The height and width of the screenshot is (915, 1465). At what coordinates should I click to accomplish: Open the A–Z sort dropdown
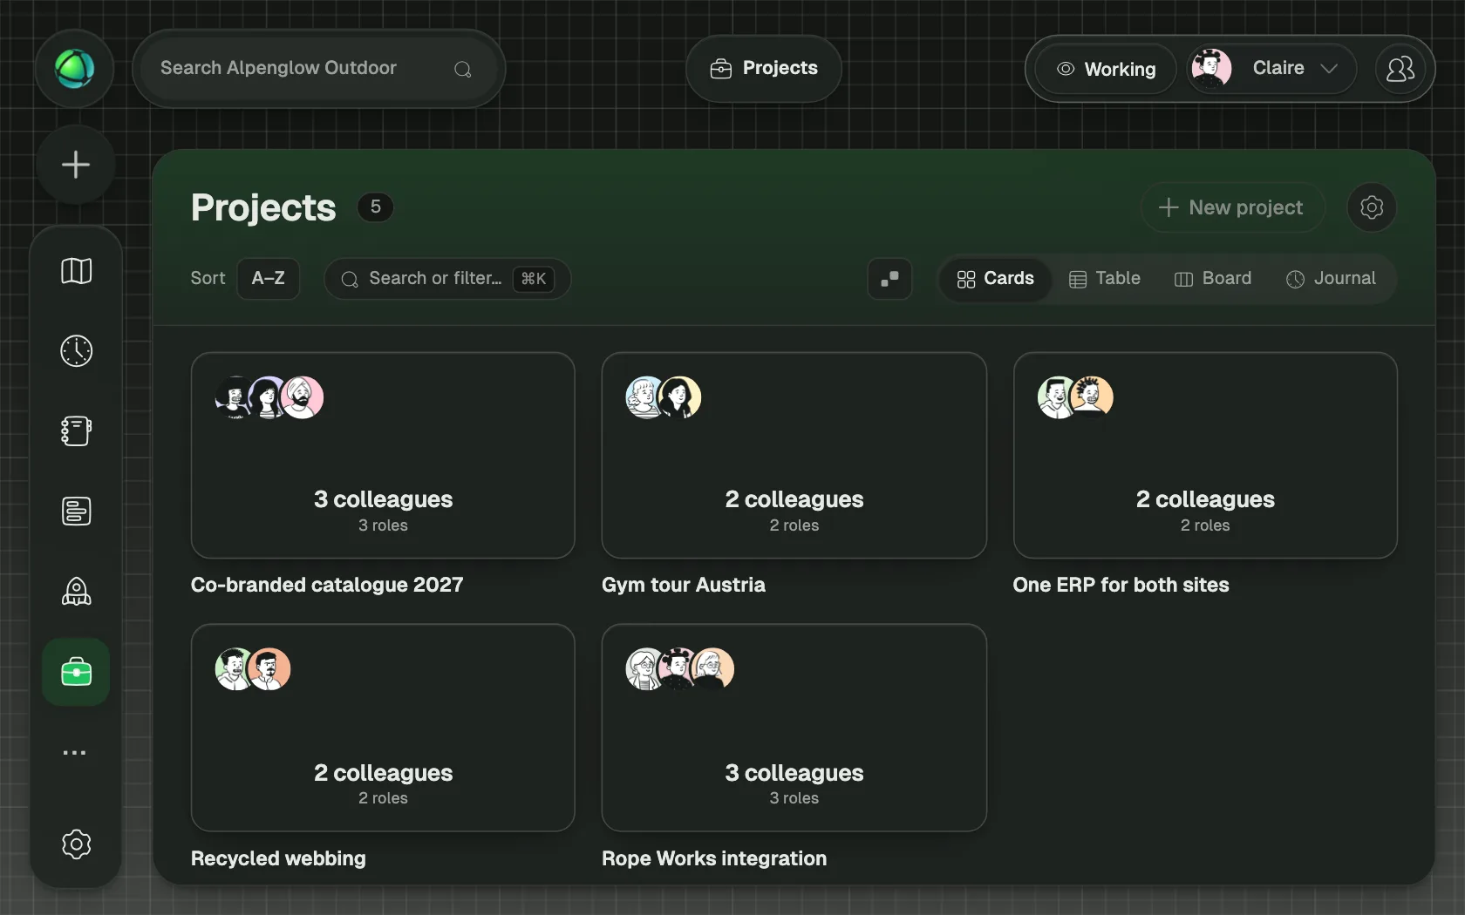(x=269, y=279)
